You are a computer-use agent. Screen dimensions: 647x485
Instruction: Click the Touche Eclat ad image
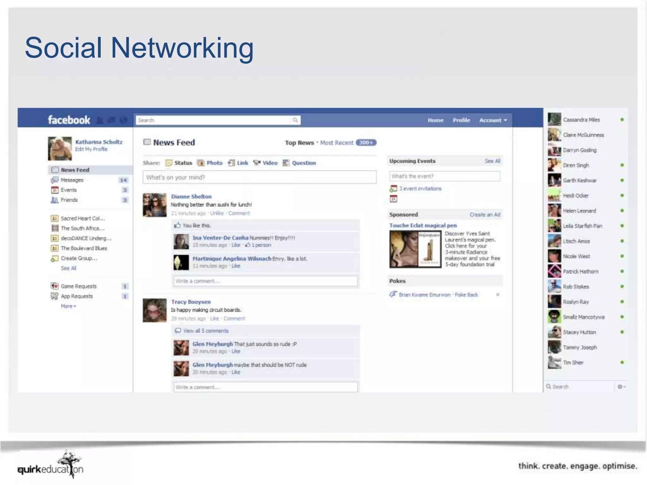coord(415,249)
